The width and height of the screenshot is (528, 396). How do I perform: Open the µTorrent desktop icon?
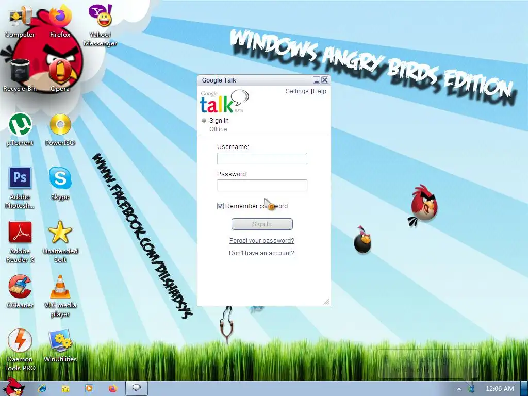click(20, 129)
